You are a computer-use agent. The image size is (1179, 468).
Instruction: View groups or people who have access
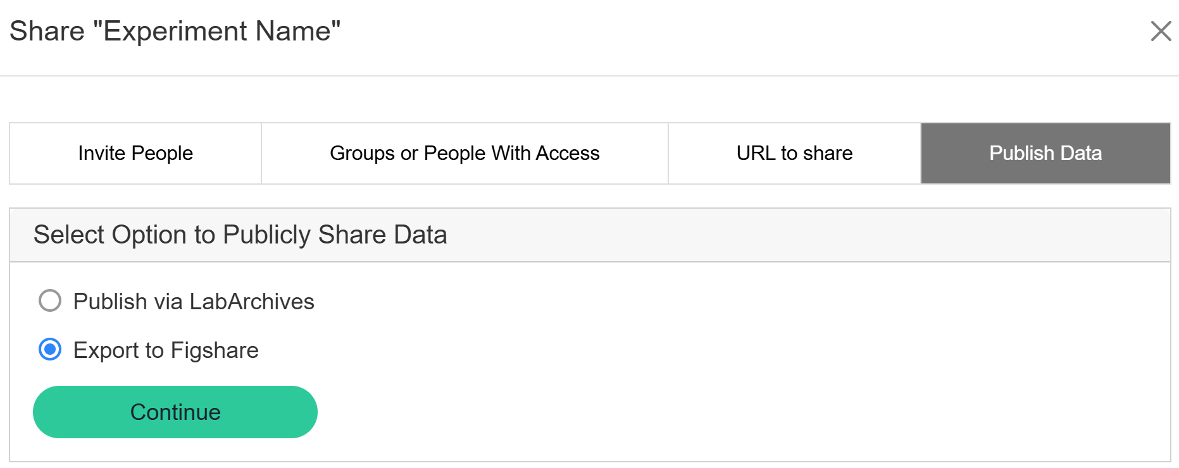(x=465, y=154)
